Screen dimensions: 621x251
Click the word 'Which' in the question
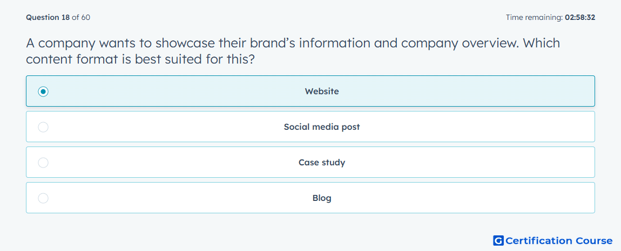coord(542,43)
